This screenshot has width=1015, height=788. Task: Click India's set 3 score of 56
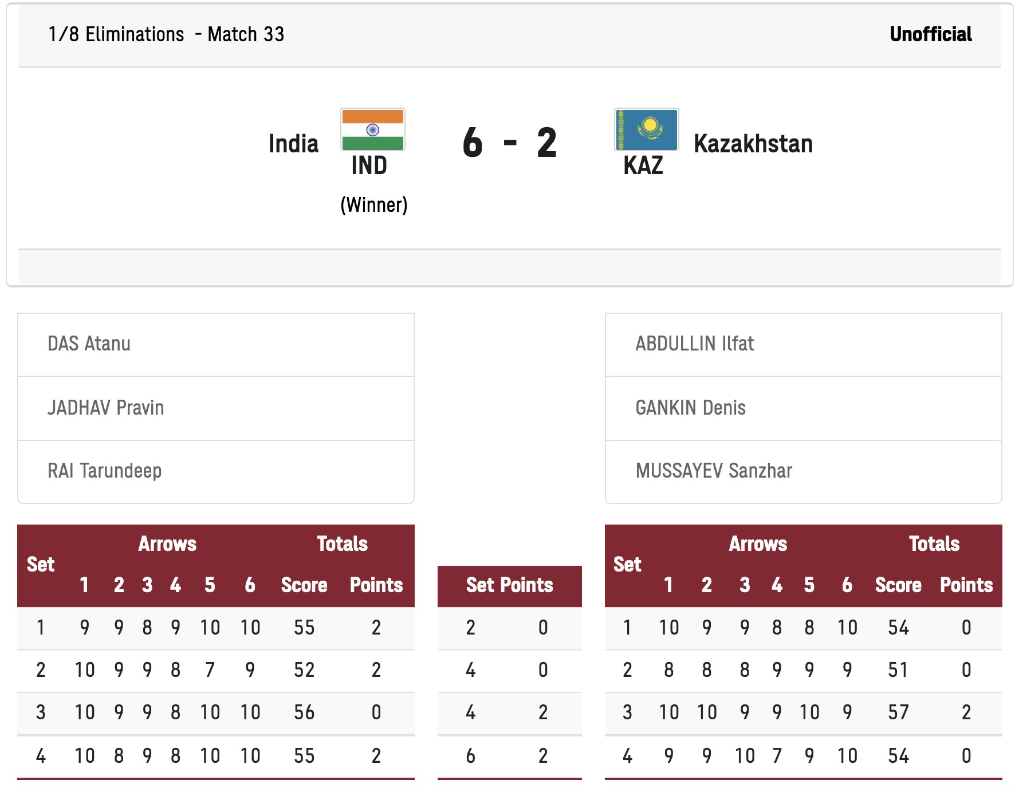[x=304, y=712]
